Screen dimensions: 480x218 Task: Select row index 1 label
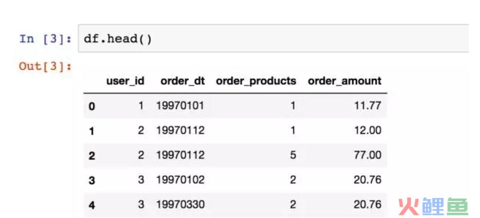(91, 131)
